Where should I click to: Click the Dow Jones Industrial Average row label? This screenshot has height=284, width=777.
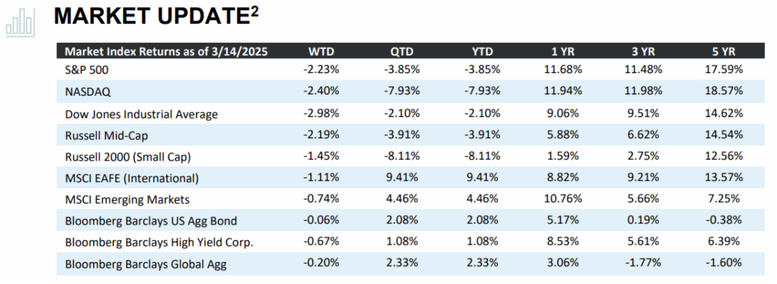tap(141, 114)
